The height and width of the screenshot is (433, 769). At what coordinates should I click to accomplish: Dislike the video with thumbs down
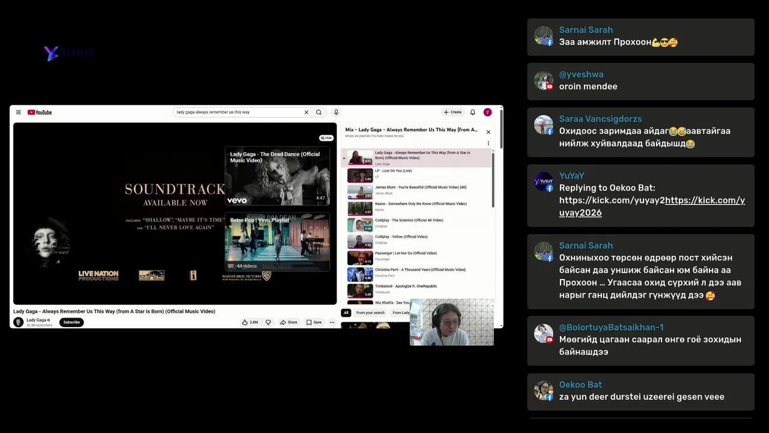pos(268,322)
